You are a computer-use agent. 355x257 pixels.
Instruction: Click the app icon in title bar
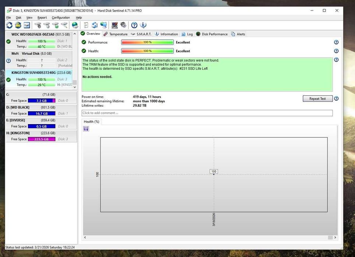tap(9, 10)
